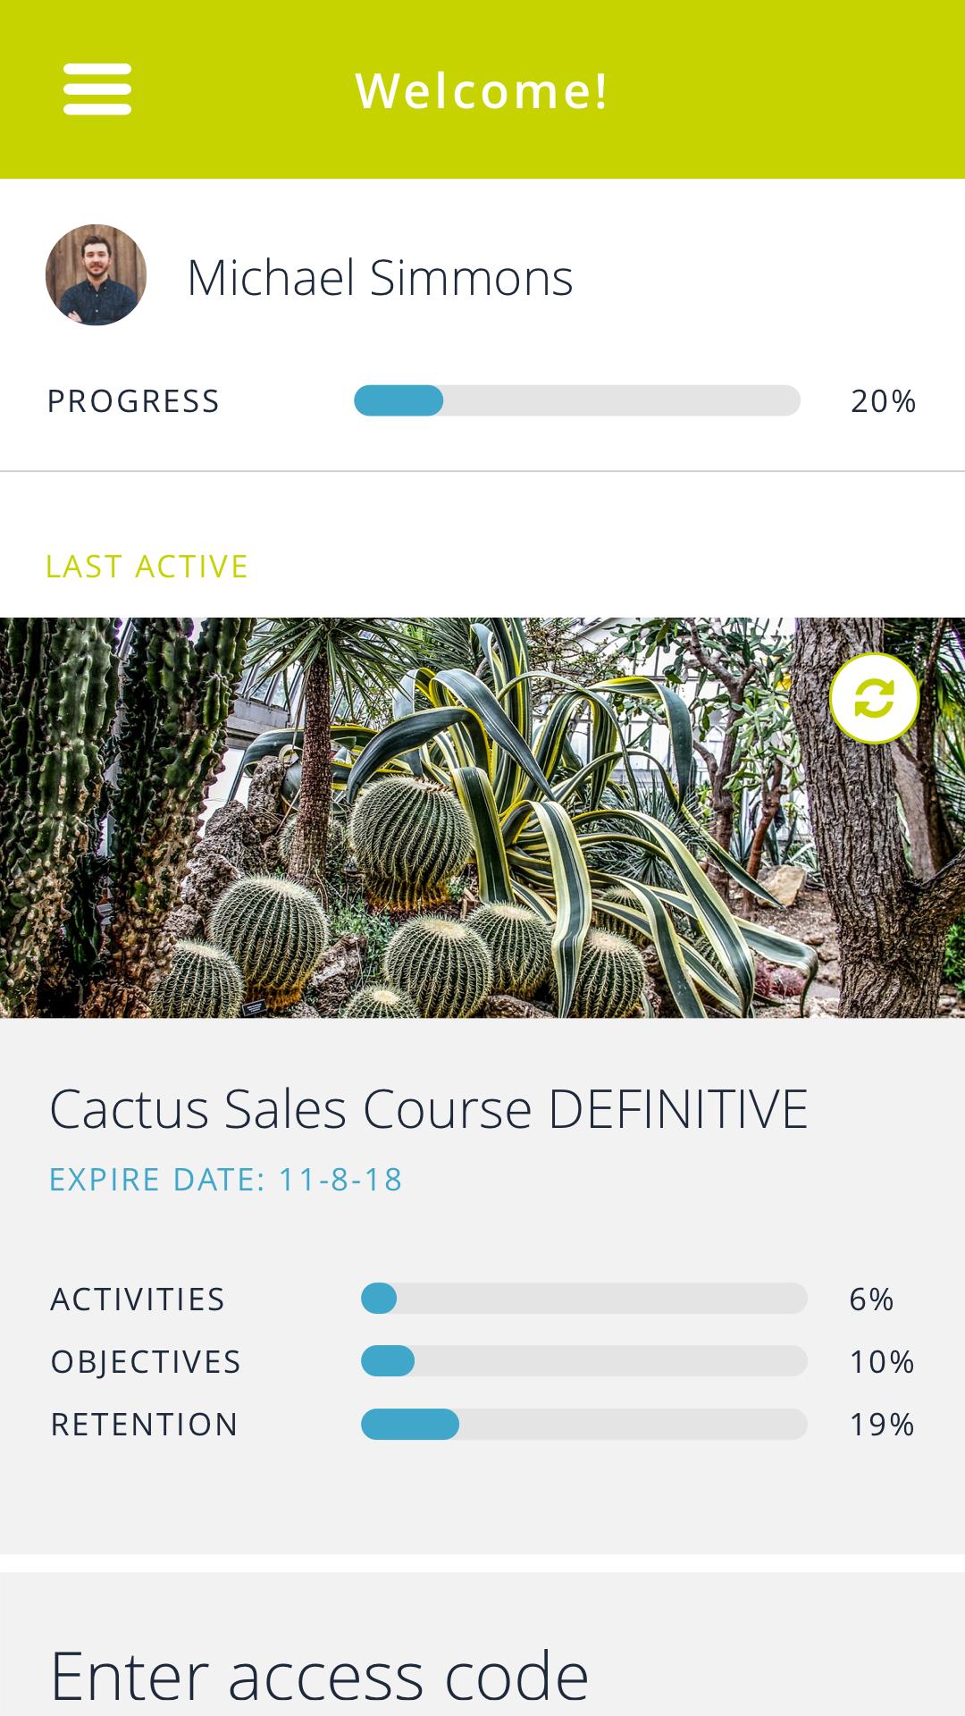Click the 20% progress value

(x=883, y=401)
